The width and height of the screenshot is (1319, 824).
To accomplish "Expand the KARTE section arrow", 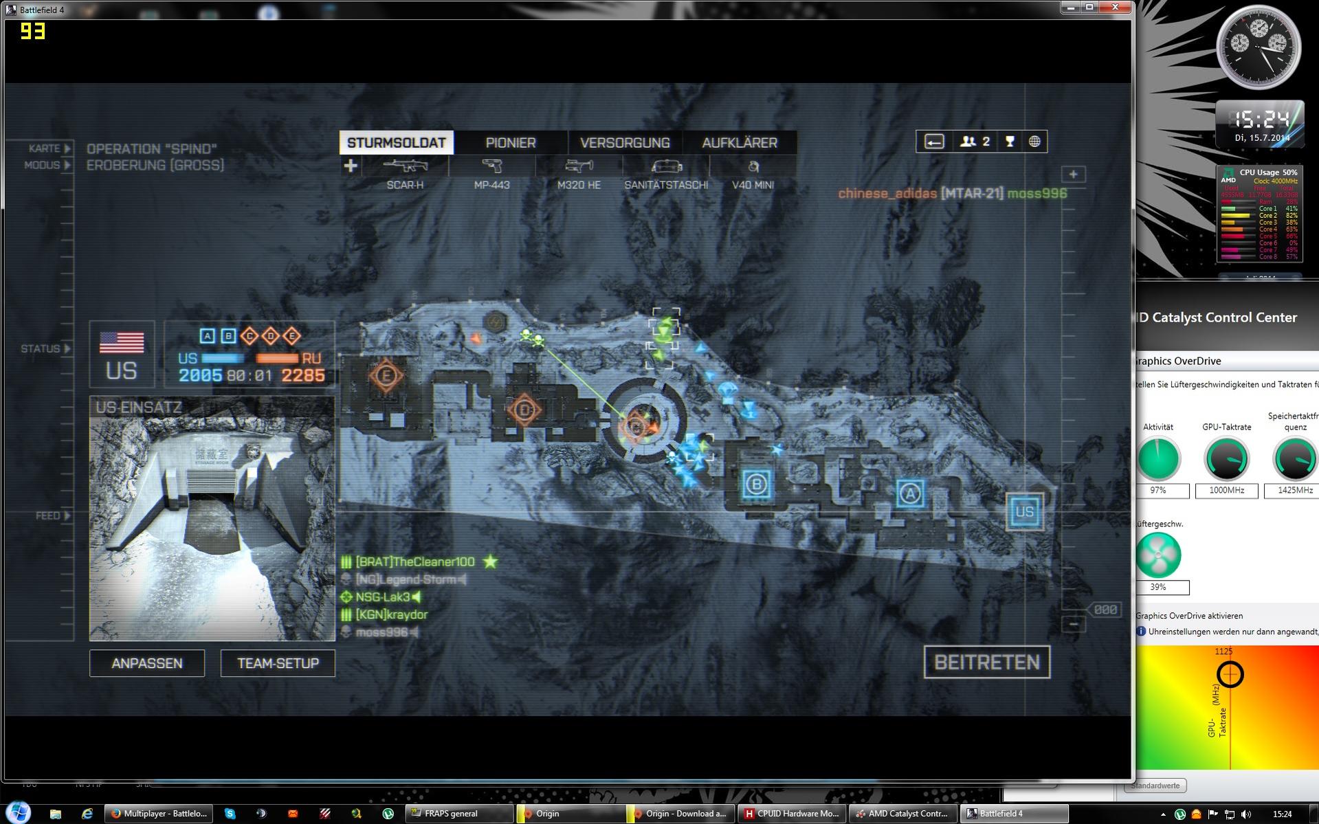I will [x=67, y=148].
